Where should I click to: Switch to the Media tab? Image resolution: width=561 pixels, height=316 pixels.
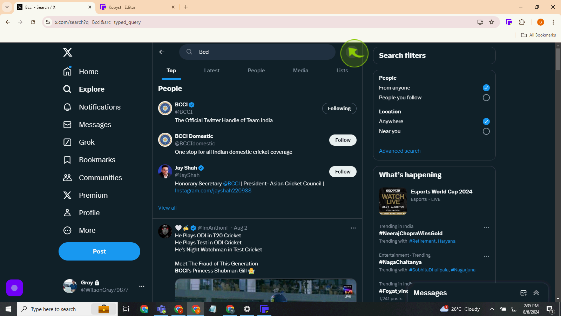pos(300,71)
